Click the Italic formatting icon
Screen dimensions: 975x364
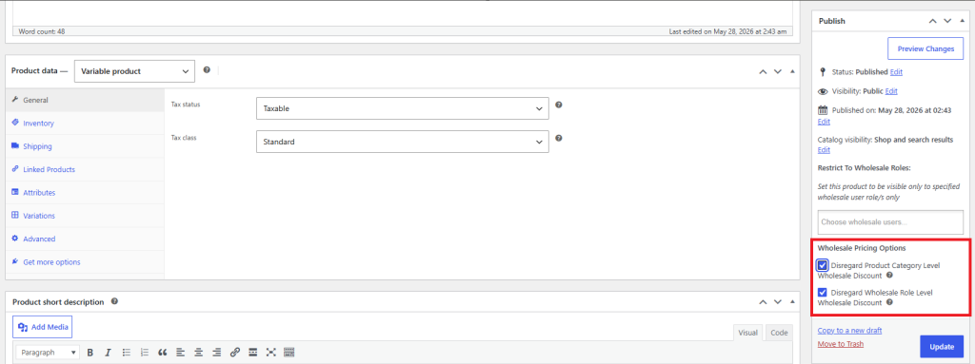(x=108, y=353)
